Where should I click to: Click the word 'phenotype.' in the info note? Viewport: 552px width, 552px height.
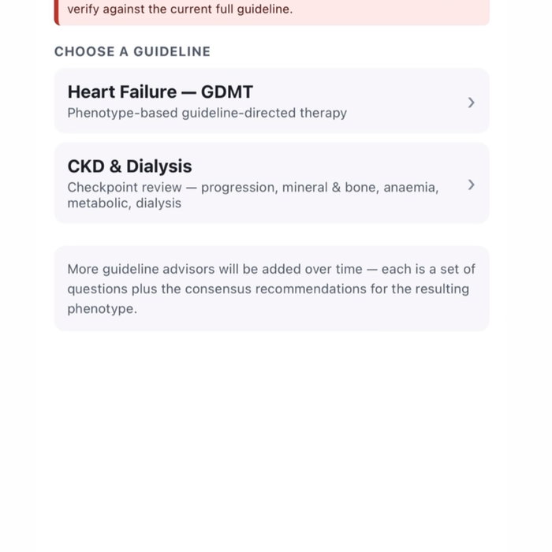102,309
